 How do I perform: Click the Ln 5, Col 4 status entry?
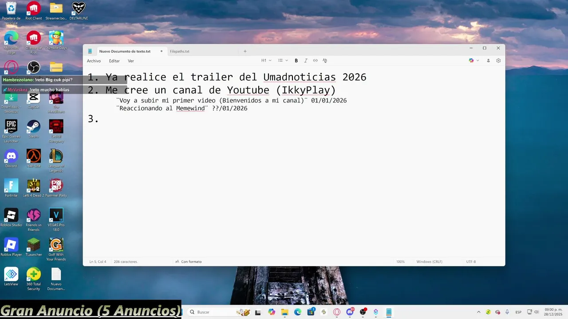98,262
